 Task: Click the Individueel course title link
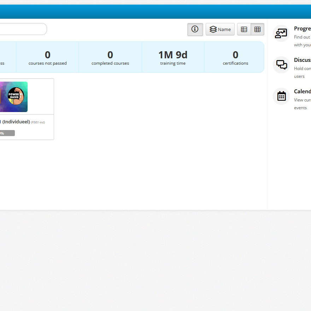click(x=16, y=122)
